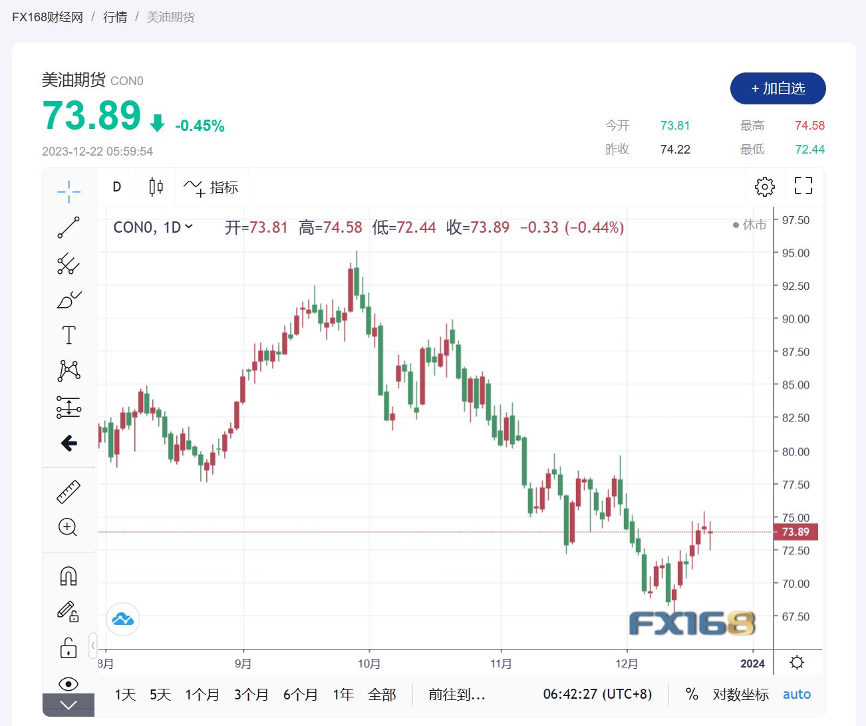Select the text annotation tool
Viewport: 866px width, 726px height.
(69, 335)
